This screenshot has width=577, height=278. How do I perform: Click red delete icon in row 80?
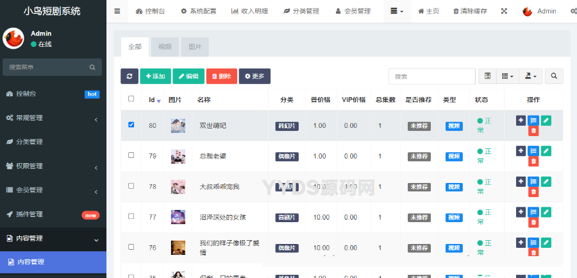click(533, 131)
